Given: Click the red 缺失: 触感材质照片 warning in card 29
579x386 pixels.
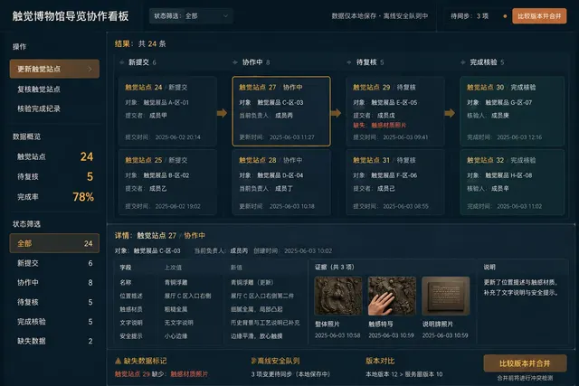Looking at the screenshot, I should pyautogui.click(x=380, y=126).
